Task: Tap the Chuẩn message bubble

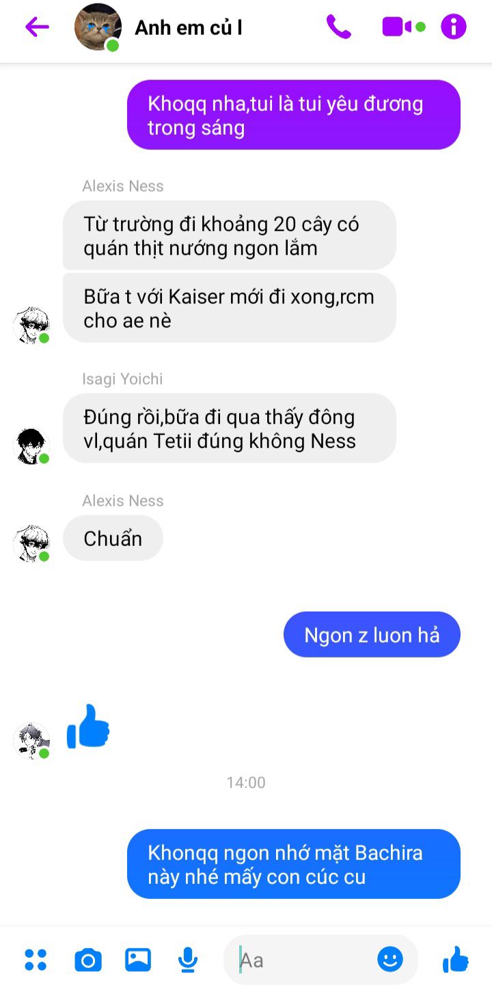Action: coord(113,538)
